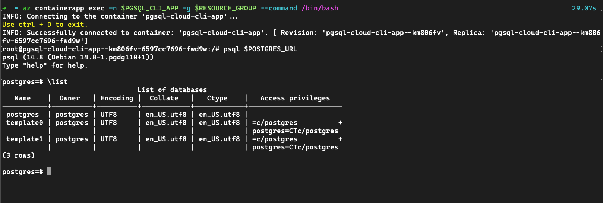Click the Access privileges column header
This screenshot has height=203, width=603.
[295, 98]
